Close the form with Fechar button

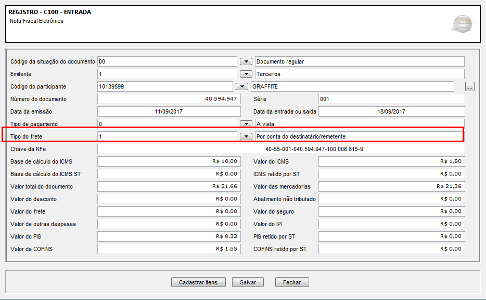pyautogui.click(x=292, y=282)
